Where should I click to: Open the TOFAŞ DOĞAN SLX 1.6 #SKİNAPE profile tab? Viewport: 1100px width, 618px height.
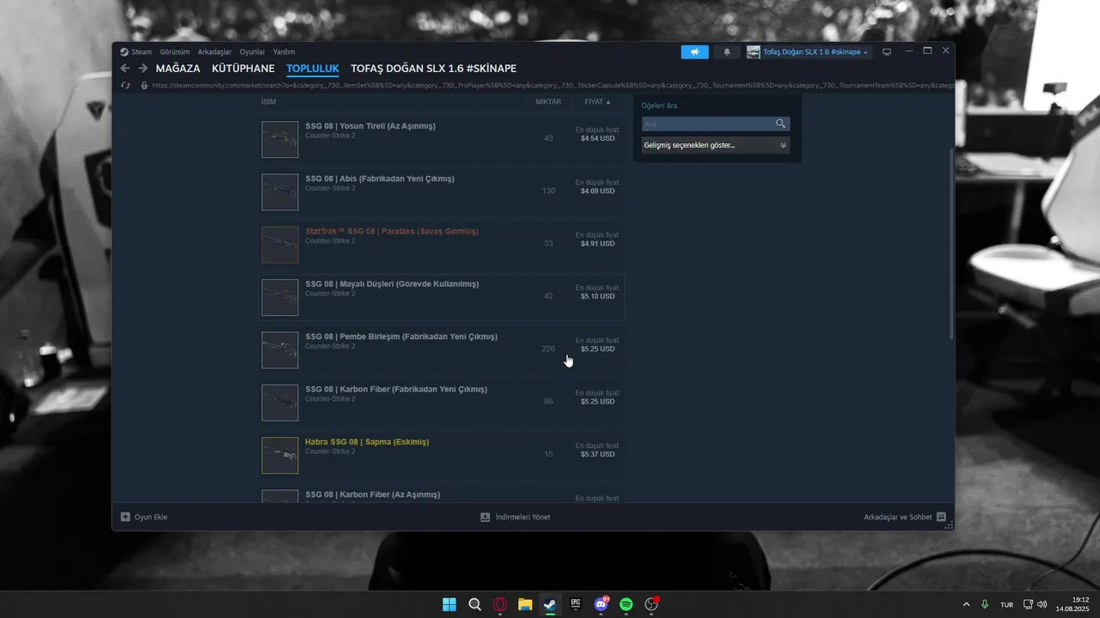click(433, 69)
